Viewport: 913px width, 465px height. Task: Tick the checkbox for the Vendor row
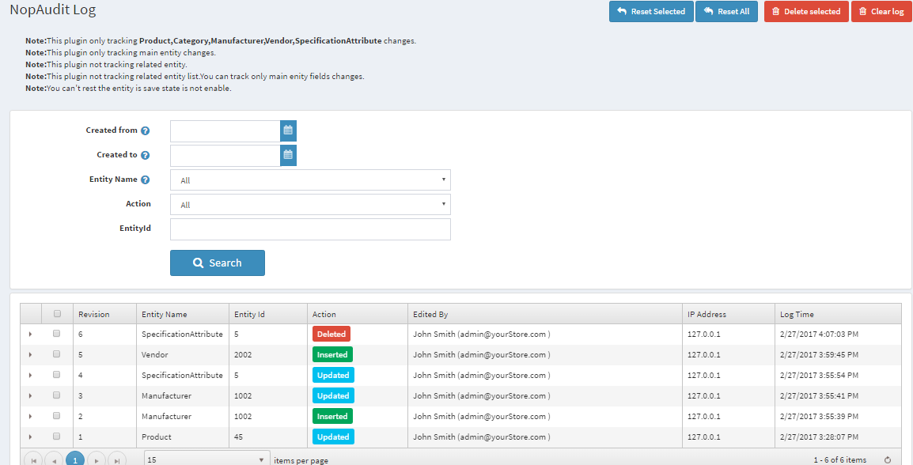[57, 354]
